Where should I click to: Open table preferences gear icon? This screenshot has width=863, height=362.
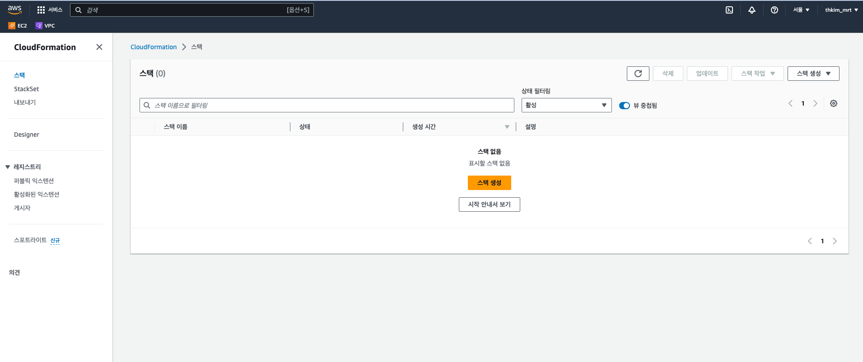click(x=834, y=103)
